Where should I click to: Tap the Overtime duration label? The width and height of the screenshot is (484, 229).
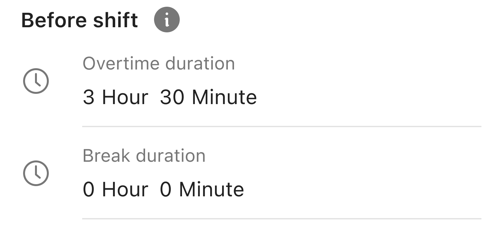point(159,63)
